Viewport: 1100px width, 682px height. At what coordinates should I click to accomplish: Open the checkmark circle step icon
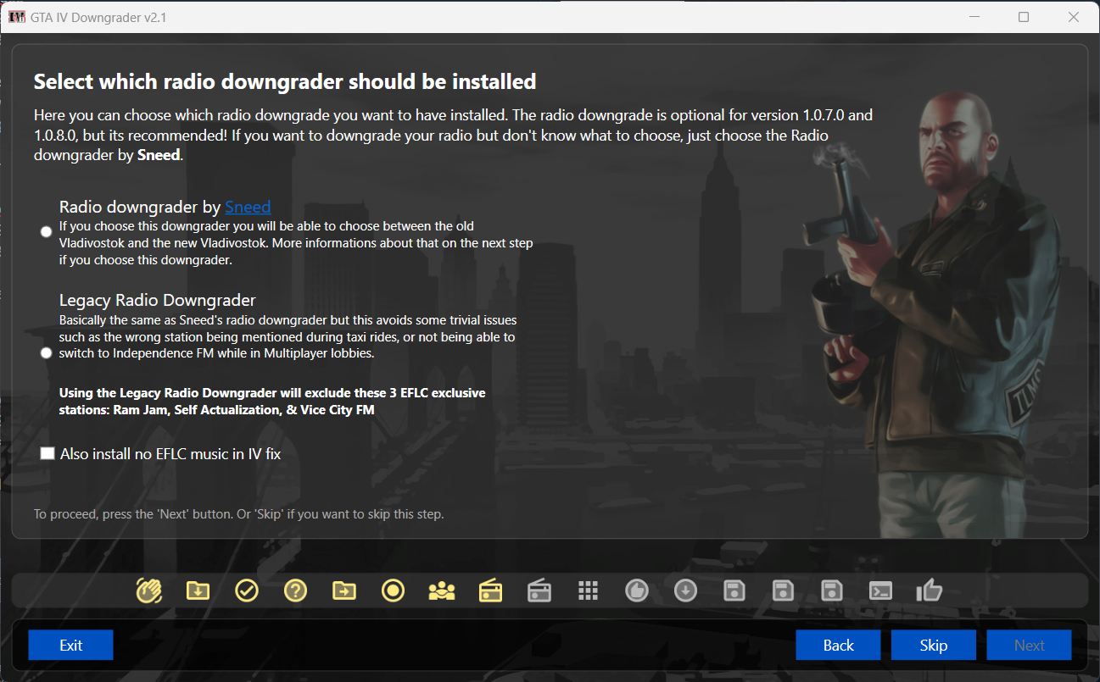(x=247, y=591)
